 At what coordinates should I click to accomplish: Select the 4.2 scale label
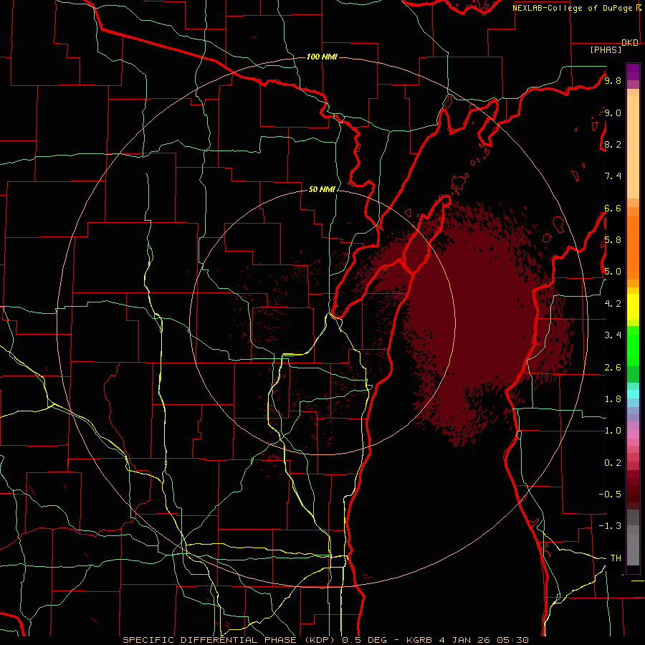[613, 303]
